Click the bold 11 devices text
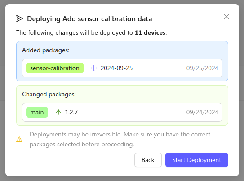Image resolution: width=244 pixels, height=181 pixels. click(x=150, y=32)
